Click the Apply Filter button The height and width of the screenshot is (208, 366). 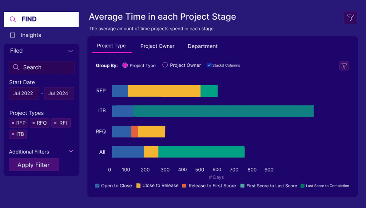coord(34,165)
